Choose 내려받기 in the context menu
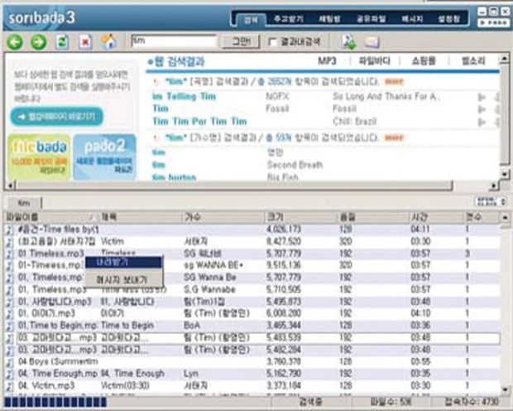 click(x=123, y=262)
